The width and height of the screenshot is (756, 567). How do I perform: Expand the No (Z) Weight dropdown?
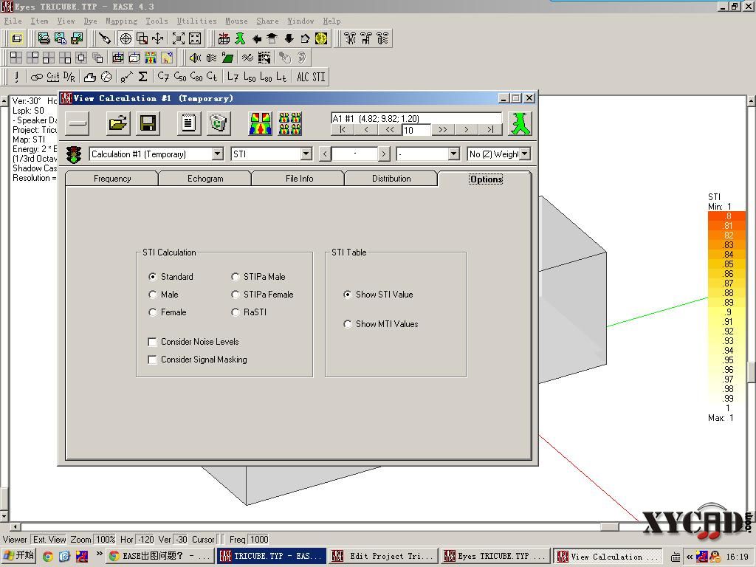click(525, 154)
